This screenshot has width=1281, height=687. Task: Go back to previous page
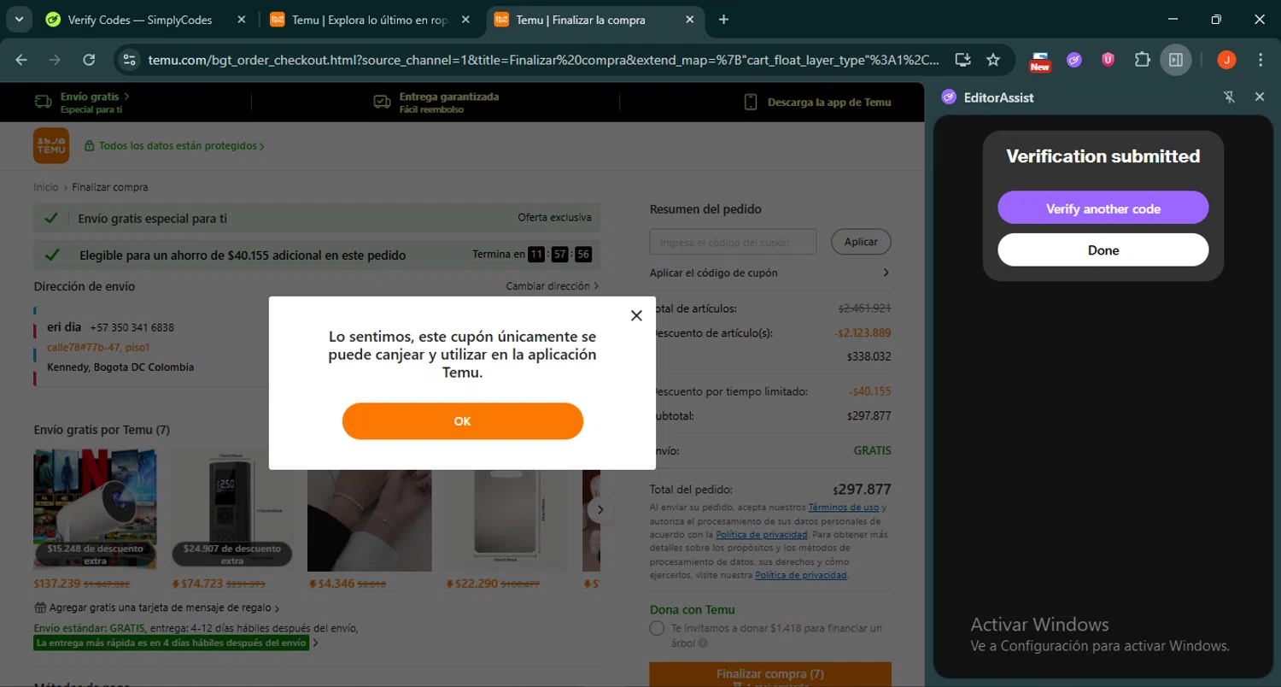point(21,60)
